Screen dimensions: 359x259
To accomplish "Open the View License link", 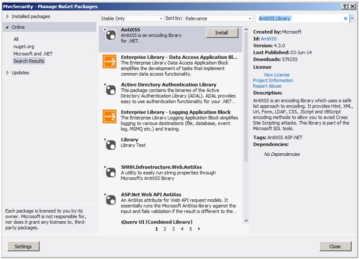I will [276, 75].
